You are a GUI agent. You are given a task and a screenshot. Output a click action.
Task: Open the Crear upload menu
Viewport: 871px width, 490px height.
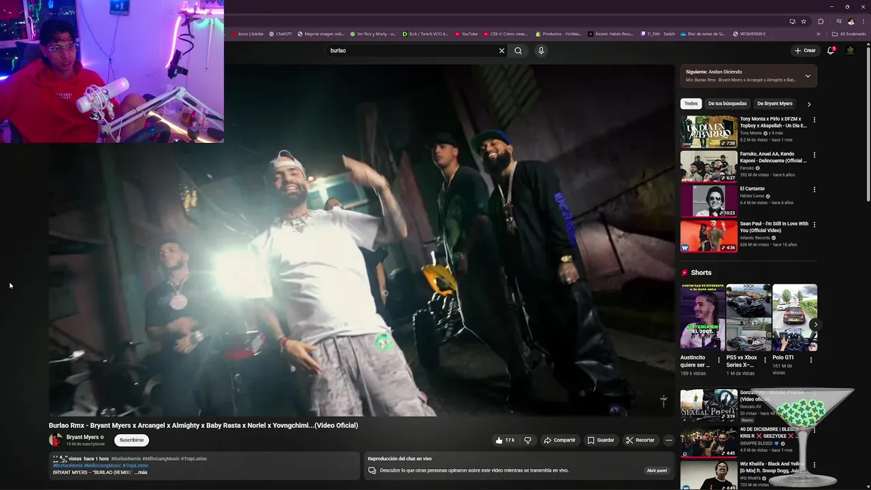pyautogui.click(x=805, y=50)
